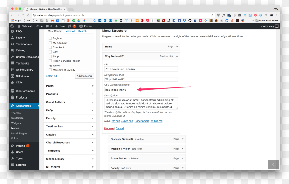
Task: Expand Mission + Vision sub item options
Action: pyautogui.click(x=183, y=149)
